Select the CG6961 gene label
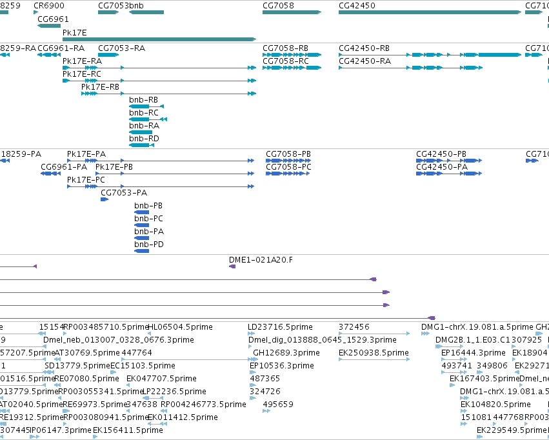Screen dimensions: 549x440 click(x=53, y=19)
